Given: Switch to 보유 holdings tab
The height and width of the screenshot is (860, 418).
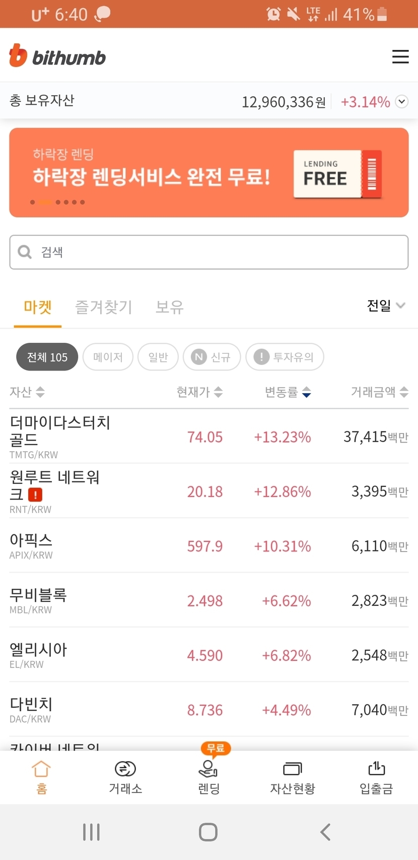Looking at the screenshot, I should (169, 306).
